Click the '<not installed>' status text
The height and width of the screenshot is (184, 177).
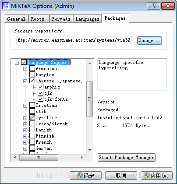pyautogui.click(x=142, y=117)
